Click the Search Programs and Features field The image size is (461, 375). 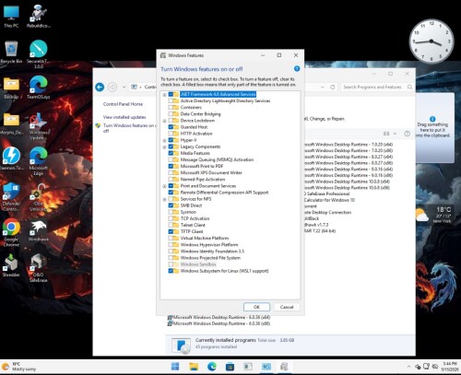tap(376, 87)
